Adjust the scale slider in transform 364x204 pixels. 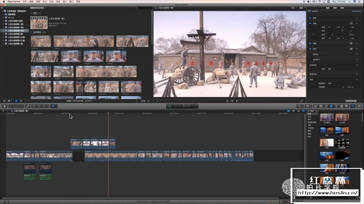(x=333, y=35)
